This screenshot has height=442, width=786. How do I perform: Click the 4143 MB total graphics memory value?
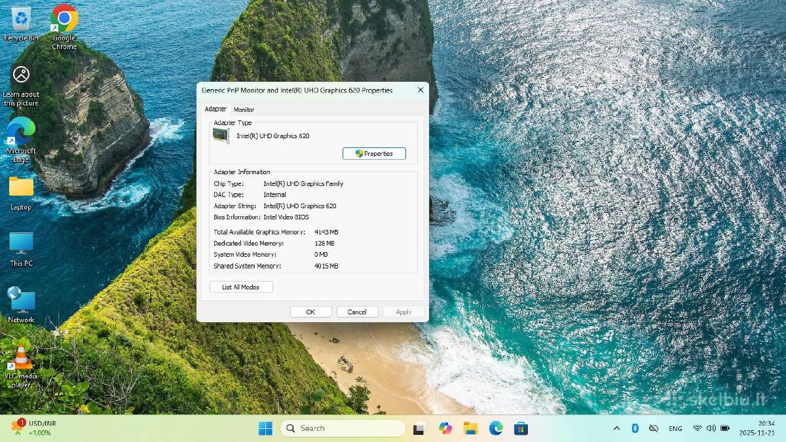pos(326,232)
